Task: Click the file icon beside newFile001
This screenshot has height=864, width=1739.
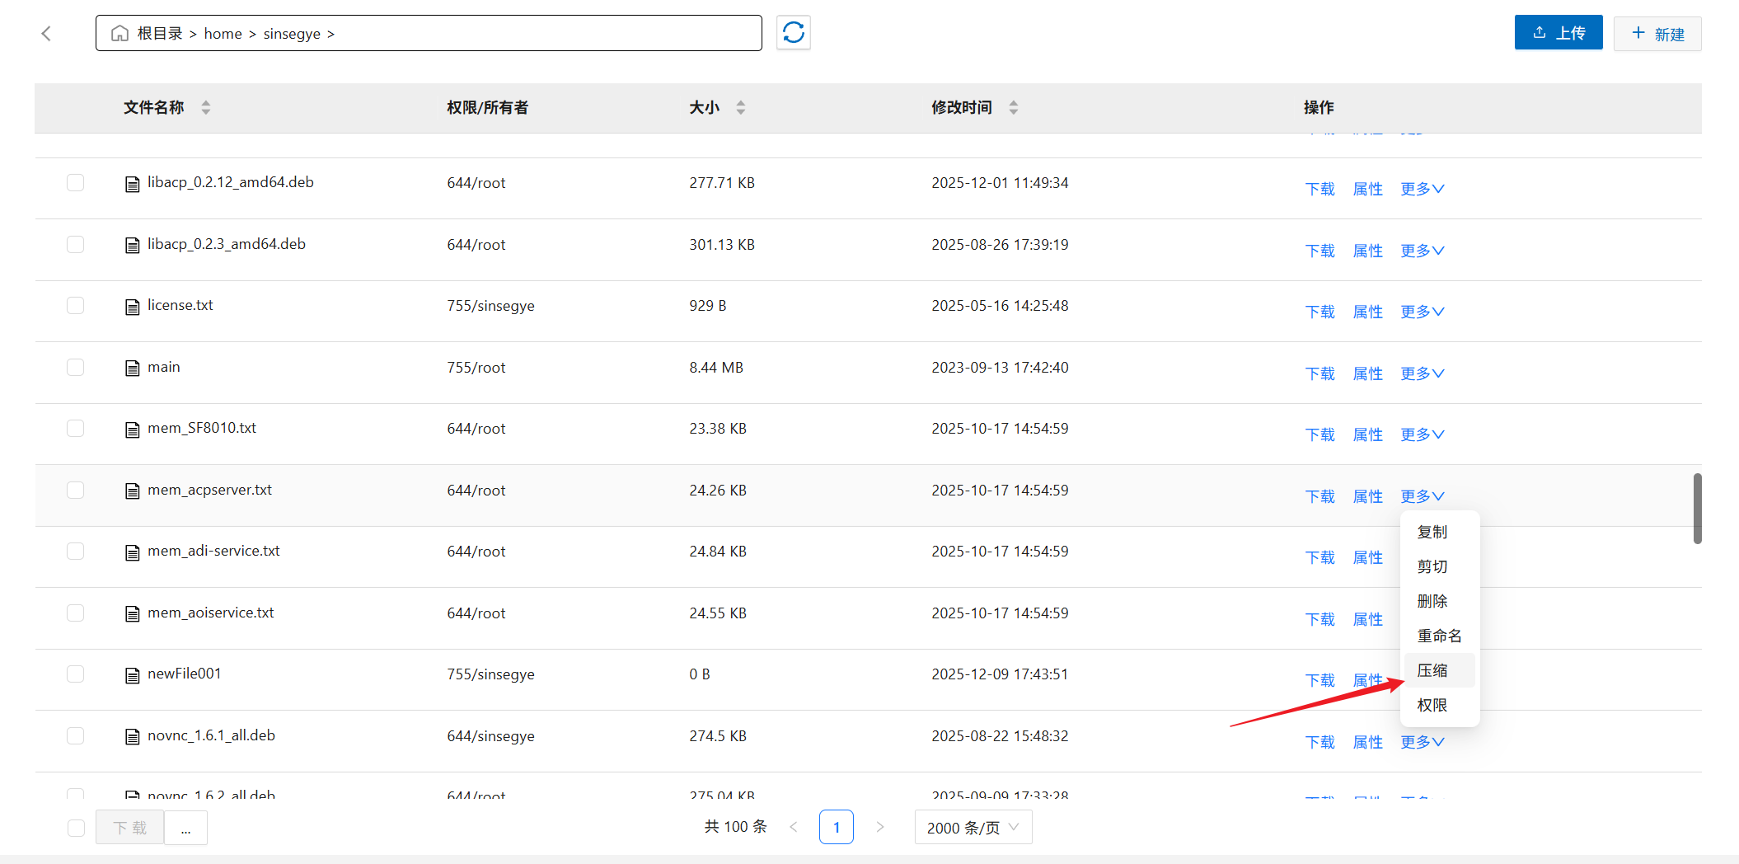Action: coord(132,675)
